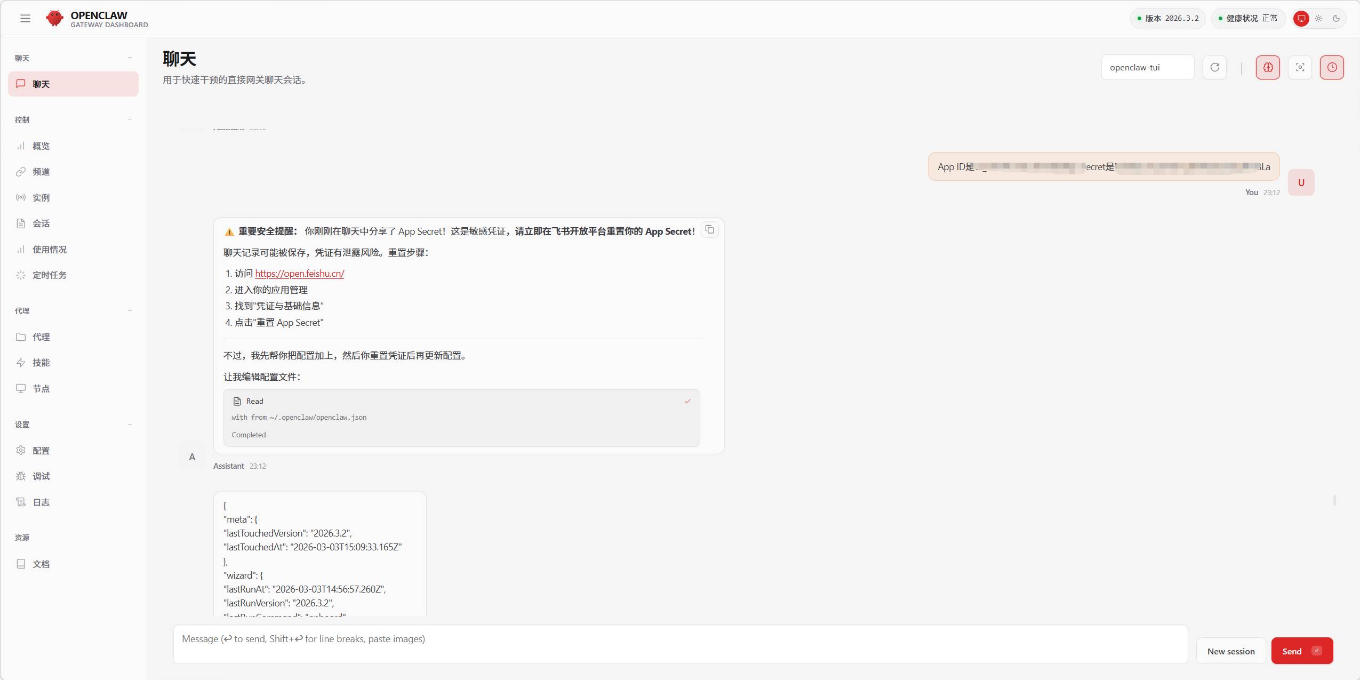Toggle the clock timer icon button
This screenshot has height=680, width=1360.
[x=1332, y=67]
